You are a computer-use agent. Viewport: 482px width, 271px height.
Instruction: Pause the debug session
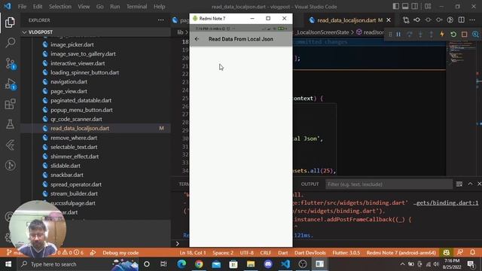tap(398, 35)
